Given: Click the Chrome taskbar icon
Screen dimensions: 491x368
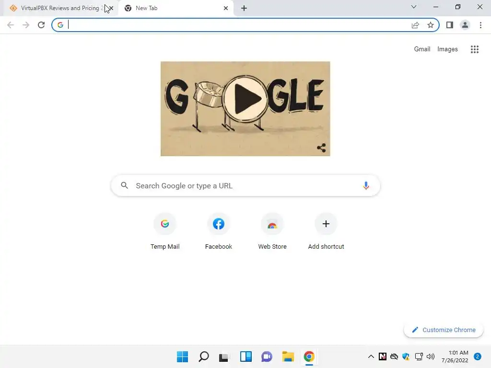Looking at the screenshot, I should (x=309, y=356).
